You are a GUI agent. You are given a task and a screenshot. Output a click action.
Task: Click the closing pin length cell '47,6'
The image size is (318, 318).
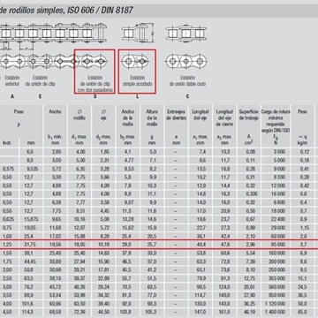pos(224,245)
